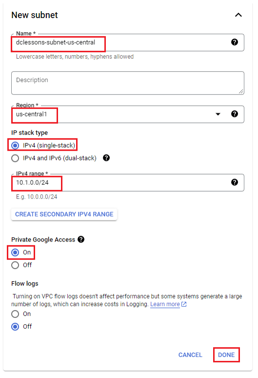This screenshot has height=378, width=258.
Task: Open the Region dropdown arrow
Action: click(x=218, y=114)
